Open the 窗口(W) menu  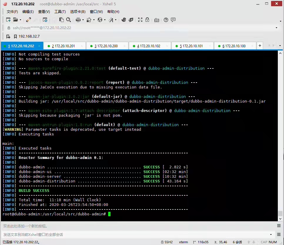(96, 12)
